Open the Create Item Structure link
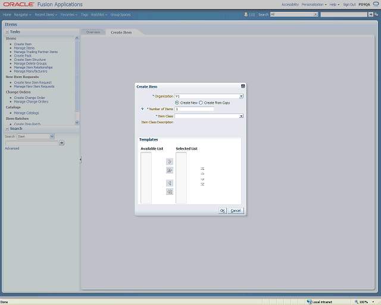This screenshot has width=381, height=305. pos(30,60)
